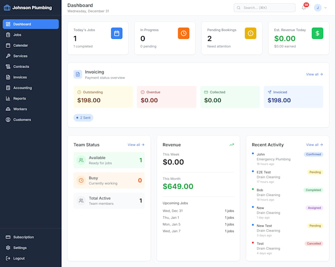335x267 pixels.
Task: Open Contracts section
Action: click(x=31, y=67)
